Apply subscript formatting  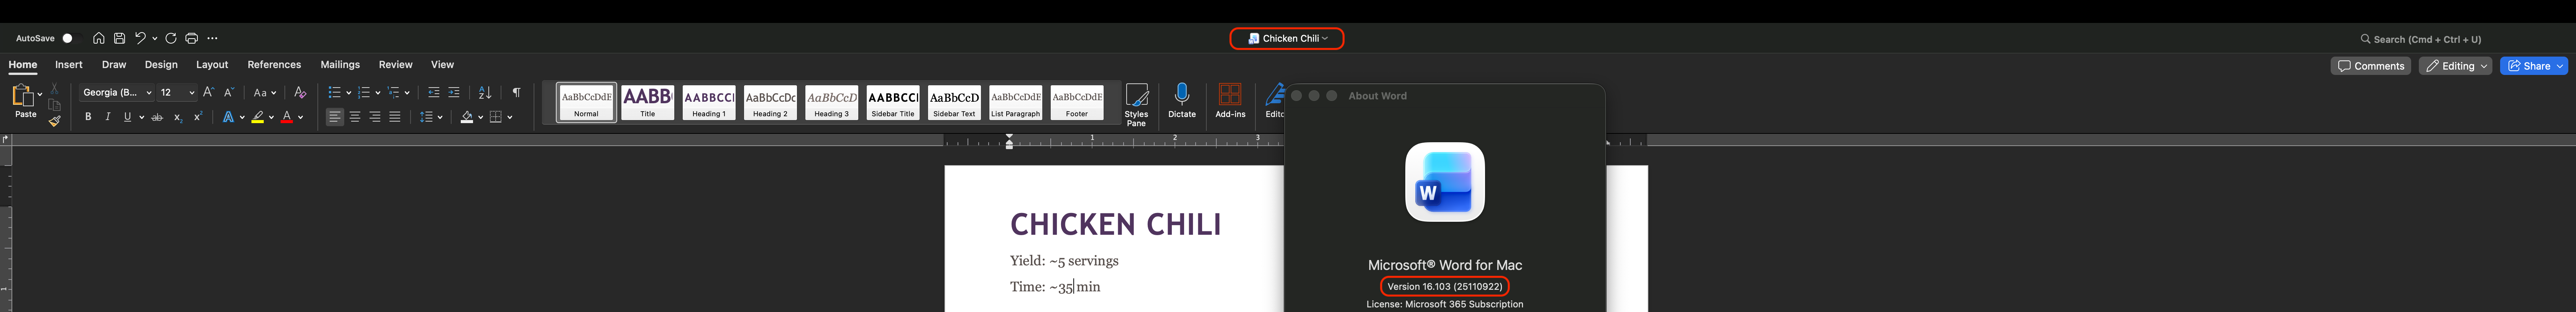[177, 118]
